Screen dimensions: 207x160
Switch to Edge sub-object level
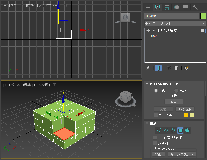166,130
